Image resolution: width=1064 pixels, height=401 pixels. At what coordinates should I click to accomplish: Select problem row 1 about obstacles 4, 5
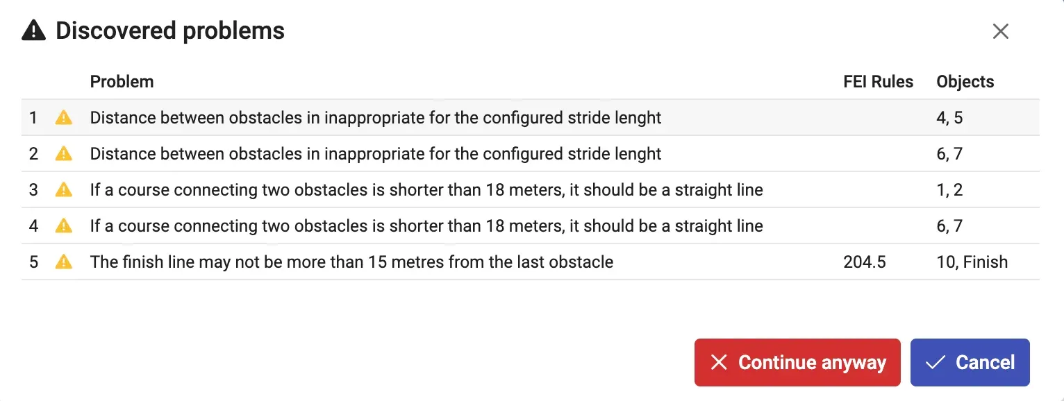point(531,118)
